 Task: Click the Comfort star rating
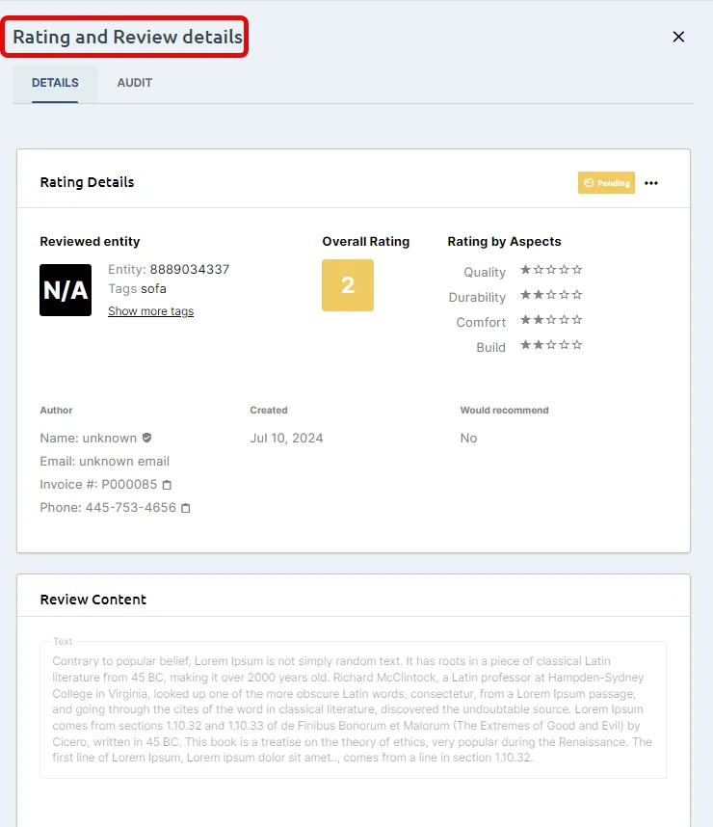pos(551,320)
